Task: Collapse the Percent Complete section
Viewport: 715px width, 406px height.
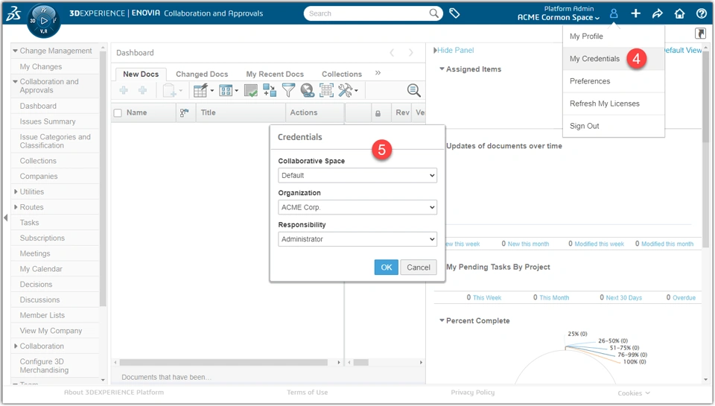Action: (442, 320)
